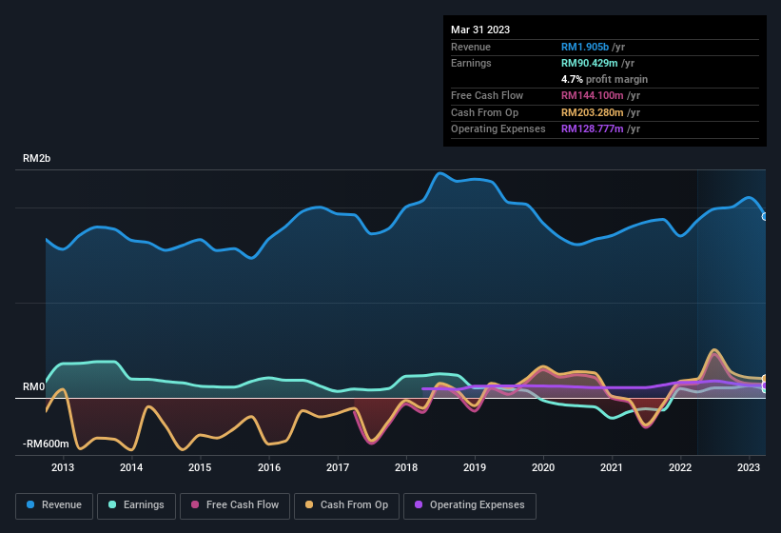Select the 2013 x-axis year label
781x533 pixels.
click(63, 467)
